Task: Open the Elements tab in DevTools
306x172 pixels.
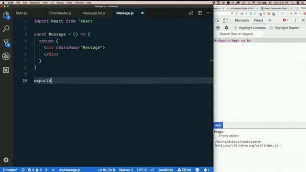Action: (x=241, y=20)
